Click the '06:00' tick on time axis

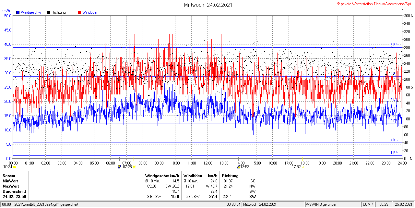pyautogui.click(x=111, y=163)
